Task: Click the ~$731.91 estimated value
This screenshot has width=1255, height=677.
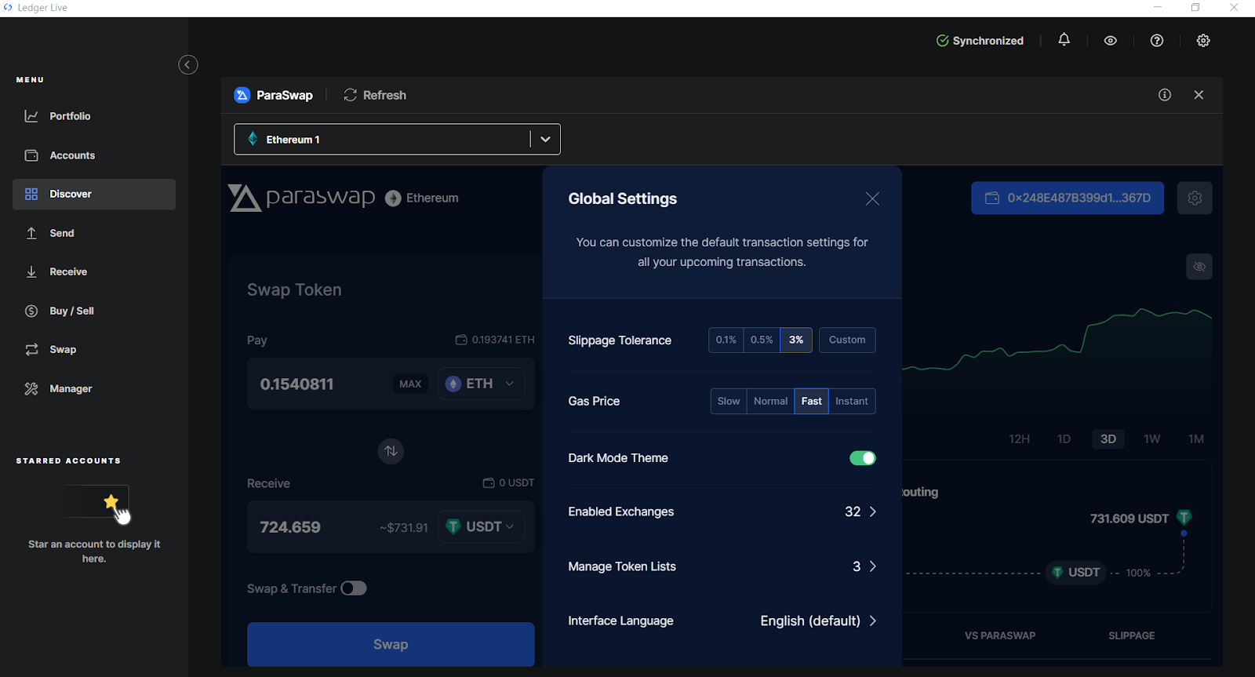Action: (404, 527)
